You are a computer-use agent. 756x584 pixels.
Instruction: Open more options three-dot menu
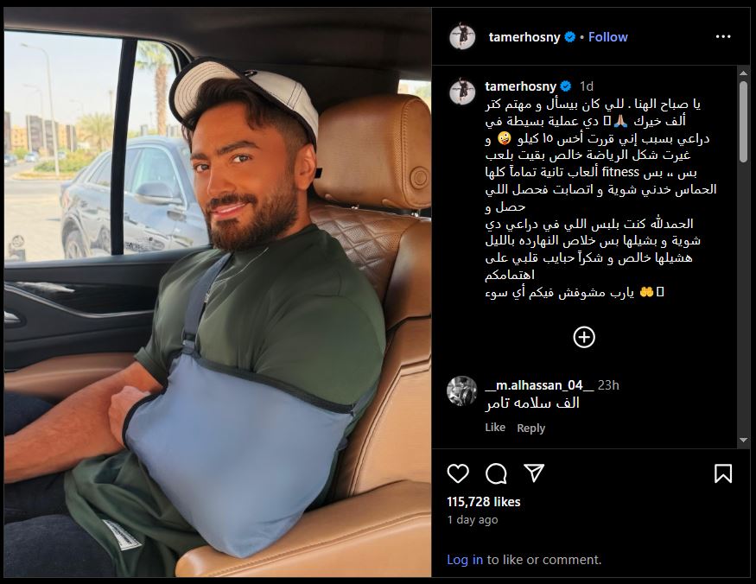click(x=722, y=36)
